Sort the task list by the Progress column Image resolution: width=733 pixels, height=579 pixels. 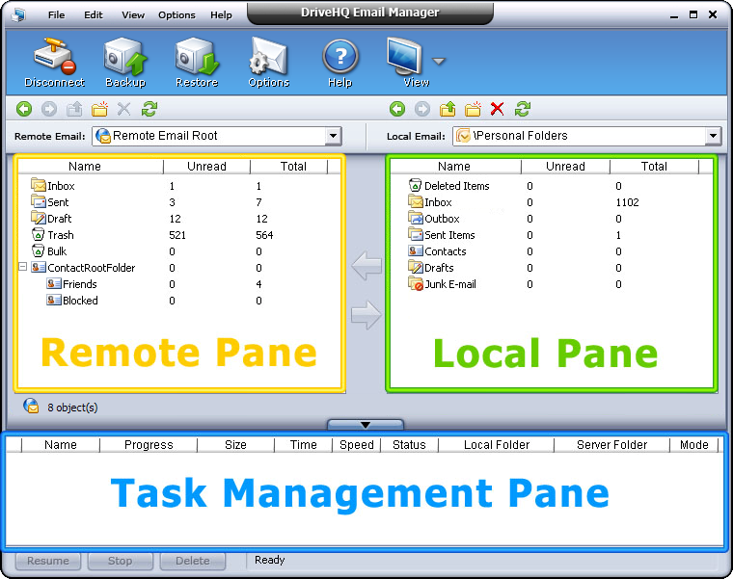pyautogui.click(x=149, y=445)
